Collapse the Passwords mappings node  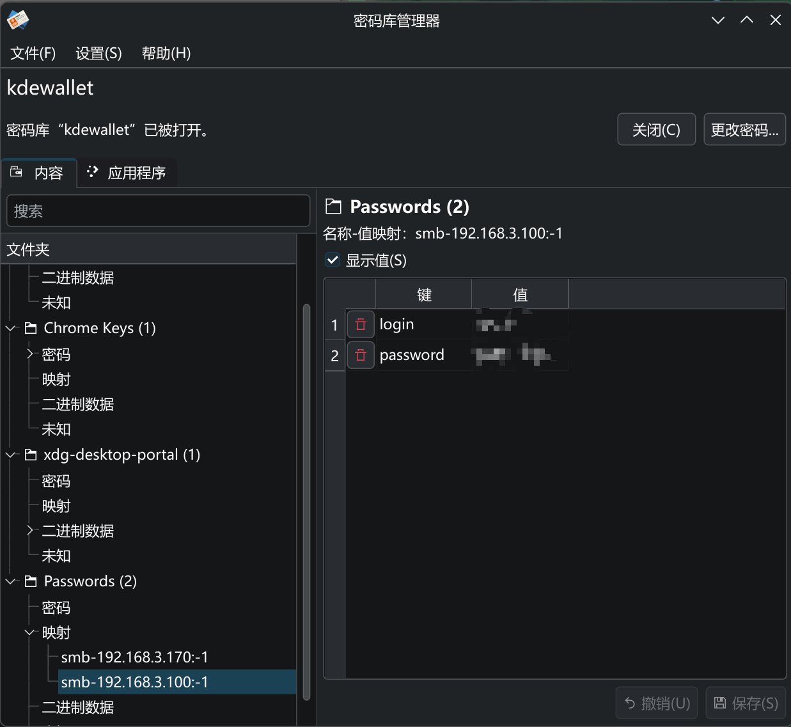coord(30,632)
